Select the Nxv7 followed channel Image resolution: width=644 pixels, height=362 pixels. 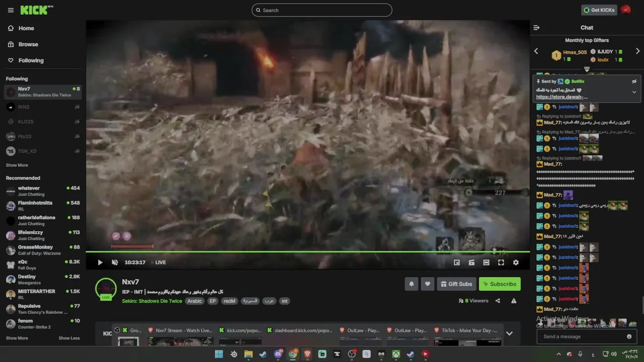pyautogui.click(x=43, y=92)
